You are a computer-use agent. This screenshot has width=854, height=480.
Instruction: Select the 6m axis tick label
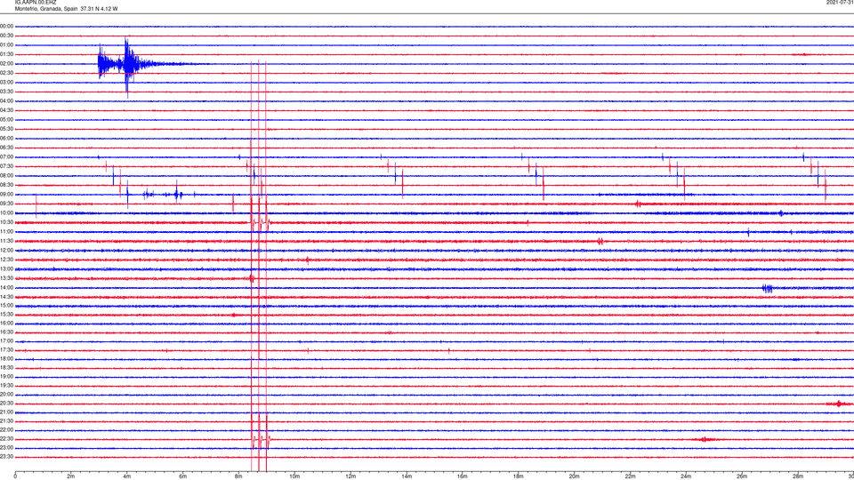(x=182, y=476)
